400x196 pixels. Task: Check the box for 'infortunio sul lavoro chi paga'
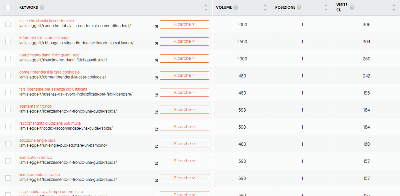[x=8, y=41]
